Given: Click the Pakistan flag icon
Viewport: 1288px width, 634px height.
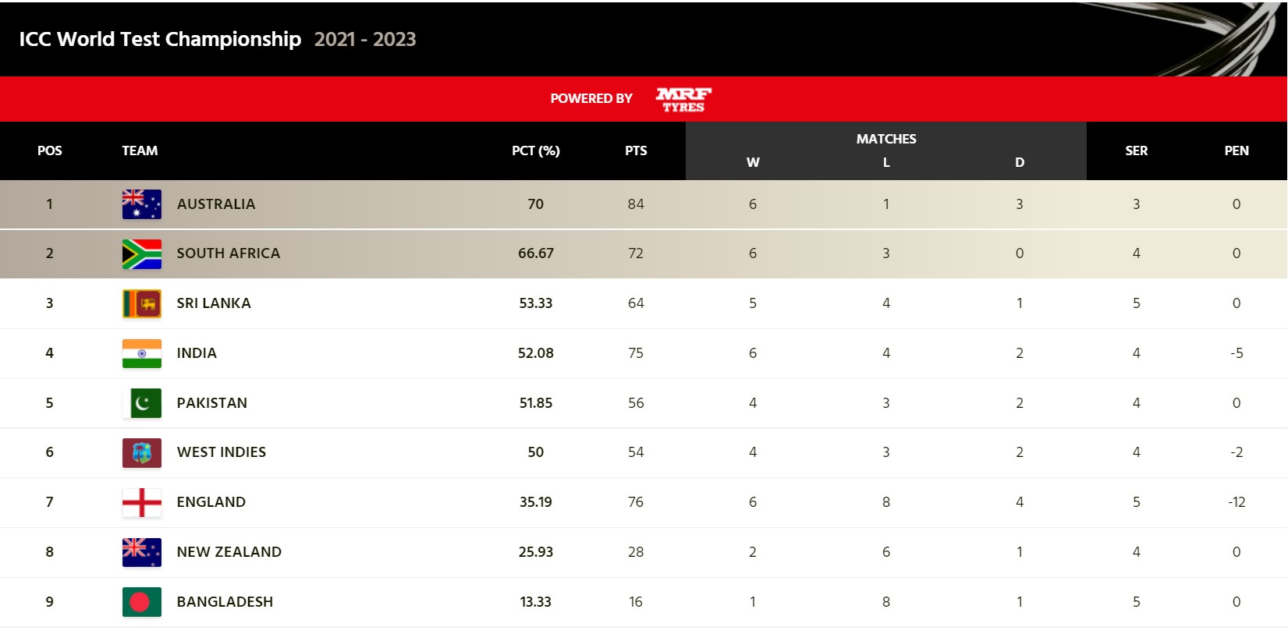Looking at the screenshot, I should click(141, 403).
